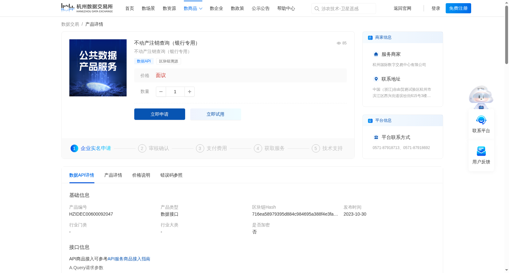Switch to 数据API详情 tab
509x273 pixels.
(x=82, y=175)
